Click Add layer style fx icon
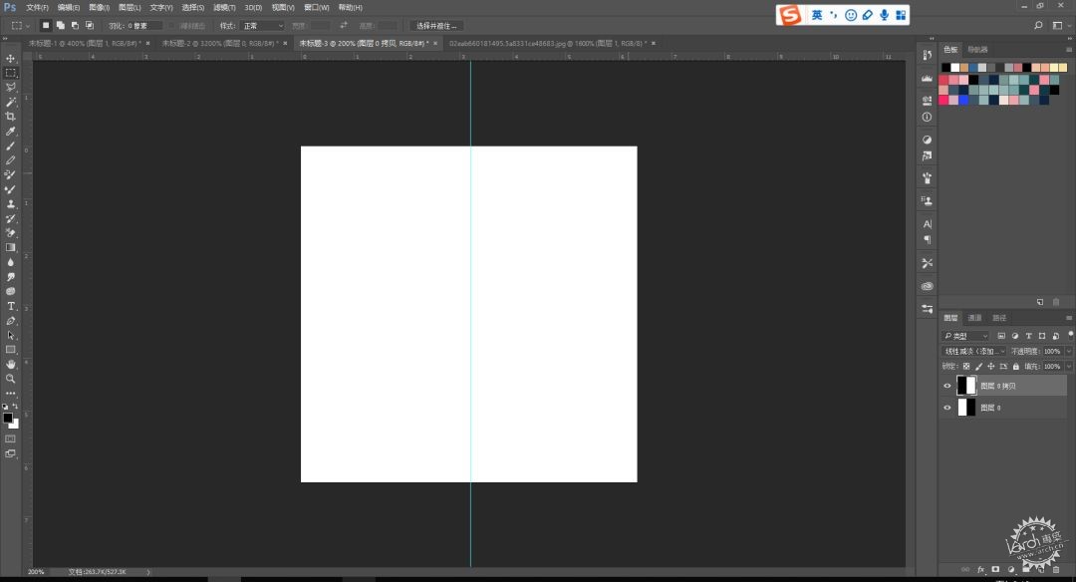 (980, 570)
